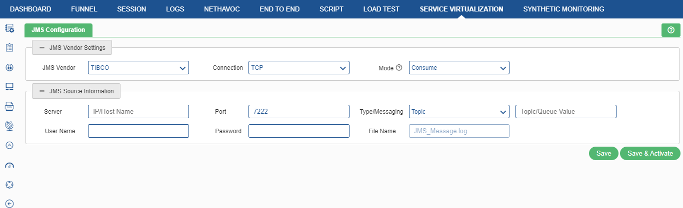Click the circled padlock sidebar icon
683x208 pixels.
coord(9,67)
